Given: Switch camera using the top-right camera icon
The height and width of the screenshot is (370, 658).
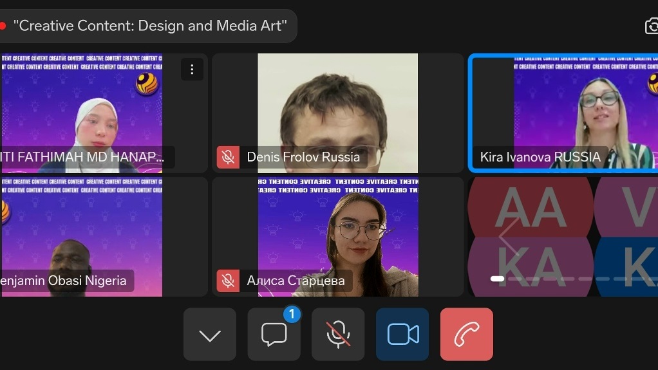Looking at the screenshot, I should (651, 26).
